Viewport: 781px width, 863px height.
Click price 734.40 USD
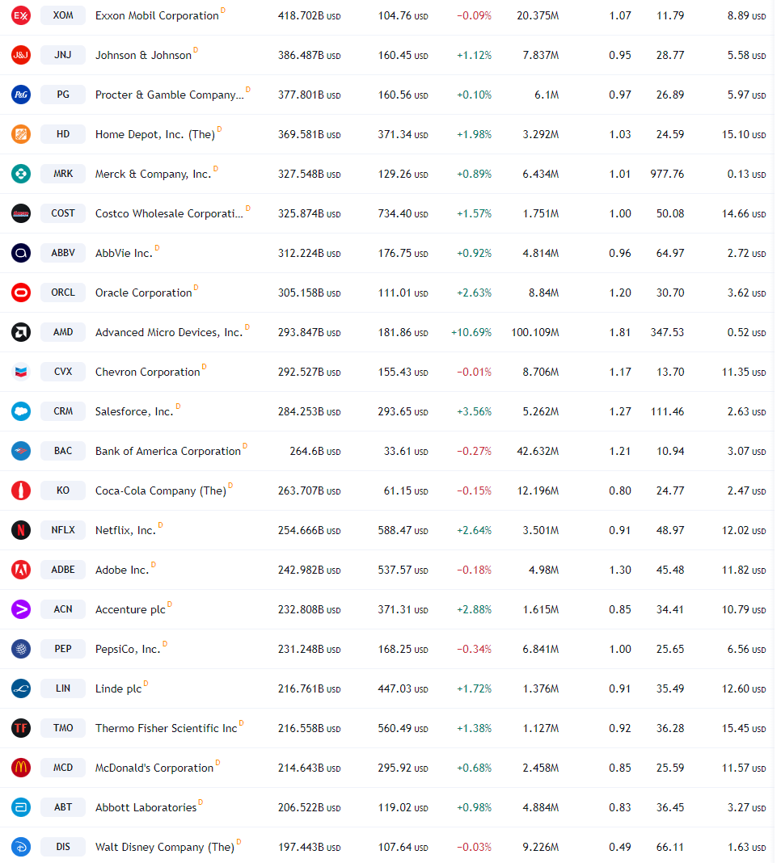coord(403,214)
